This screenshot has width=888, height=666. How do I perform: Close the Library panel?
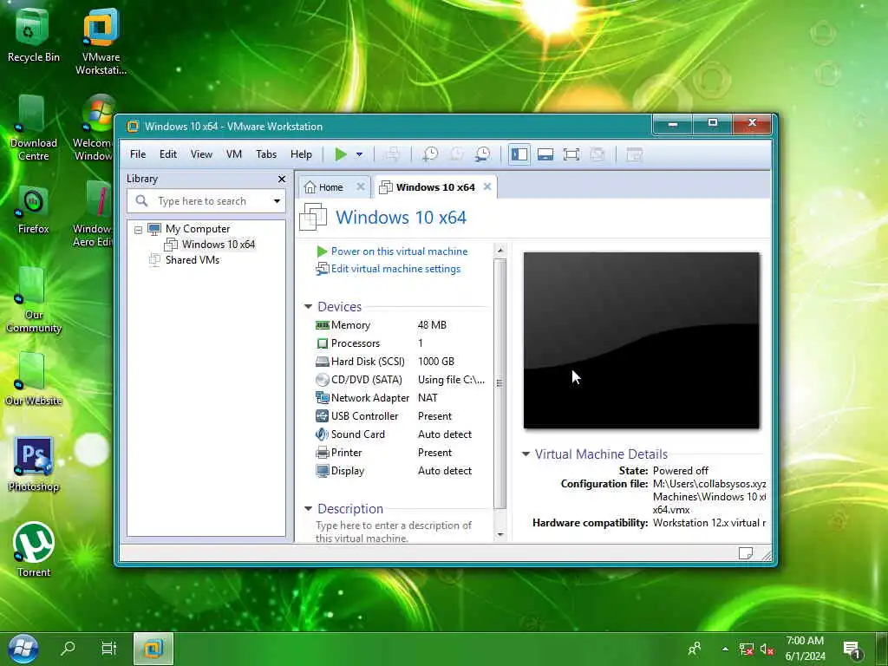282,179
